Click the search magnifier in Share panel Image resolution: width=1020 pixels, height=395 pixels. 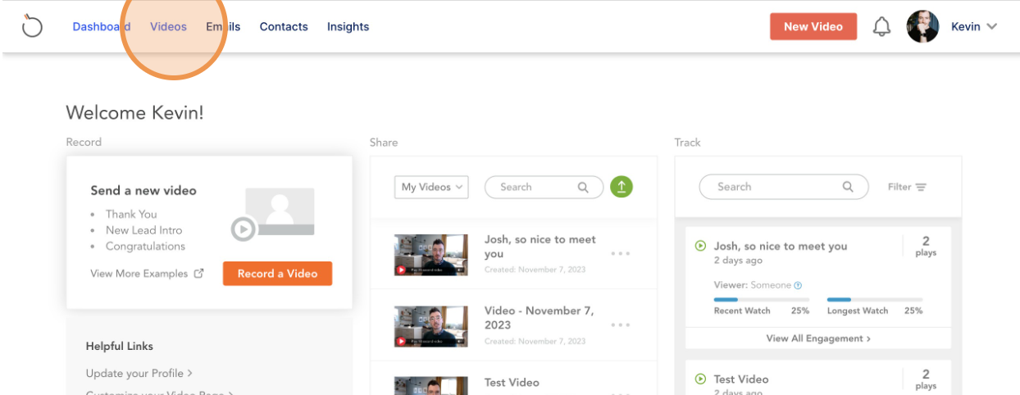(x=583, y=187)
